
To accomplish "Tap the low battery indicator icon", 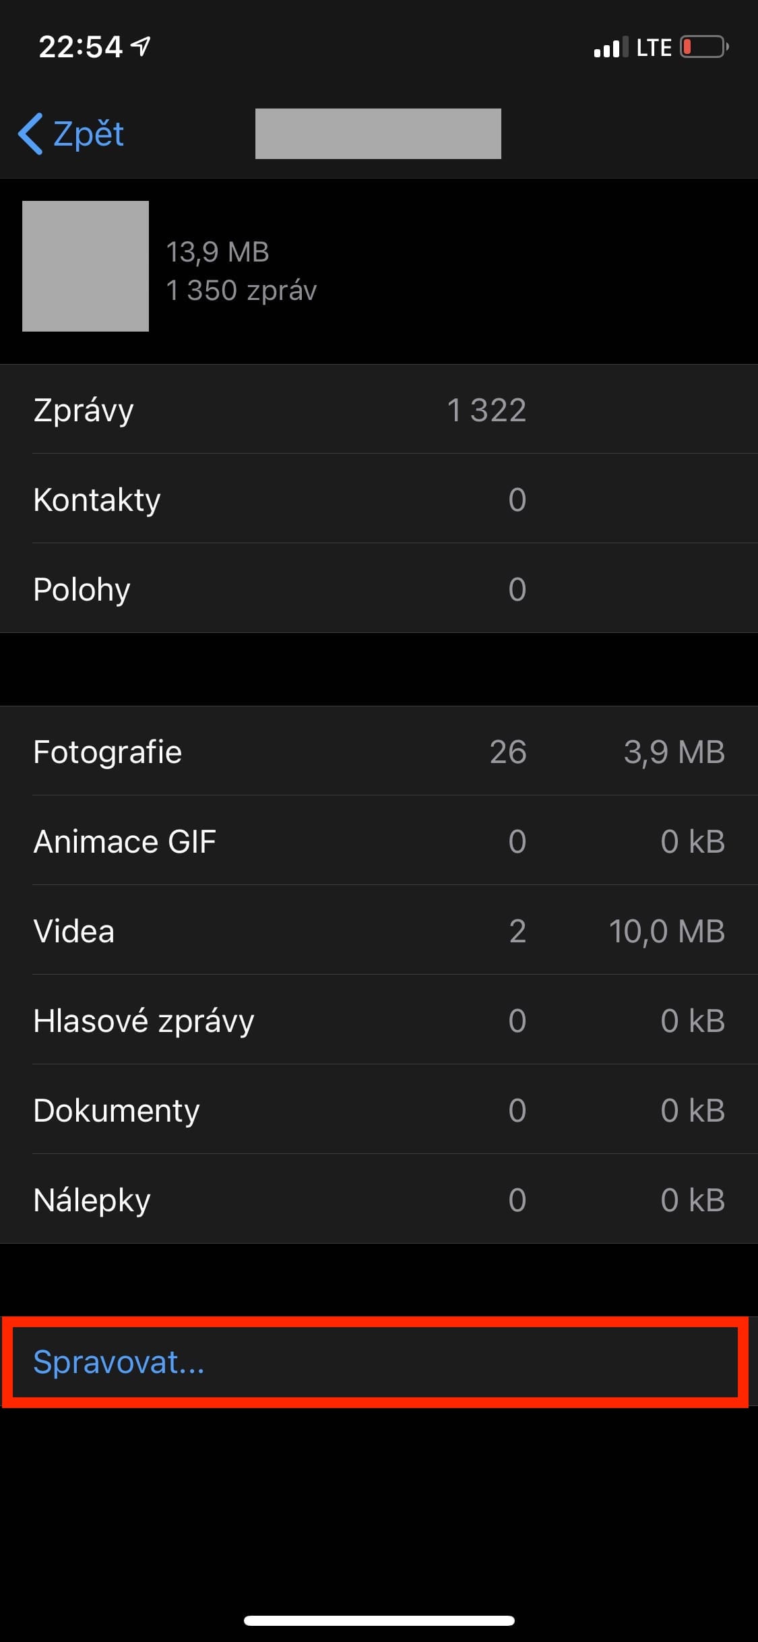I will tap(703, 47).
